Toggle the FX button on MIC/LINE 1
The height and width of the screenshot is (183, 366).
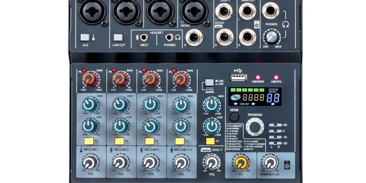pyautogui.click(x=89, y=141)
